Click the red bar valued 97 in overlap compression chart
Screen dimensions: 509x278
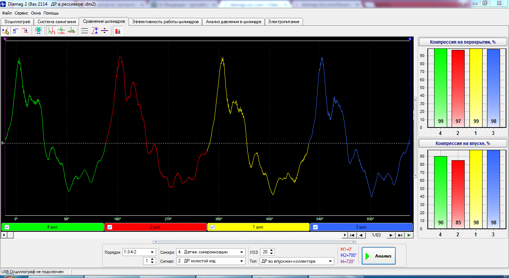tap(458, 88)
